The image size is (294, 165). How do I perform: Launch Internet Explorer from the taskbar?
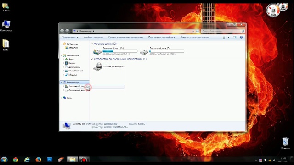click(x=27, y=159)
